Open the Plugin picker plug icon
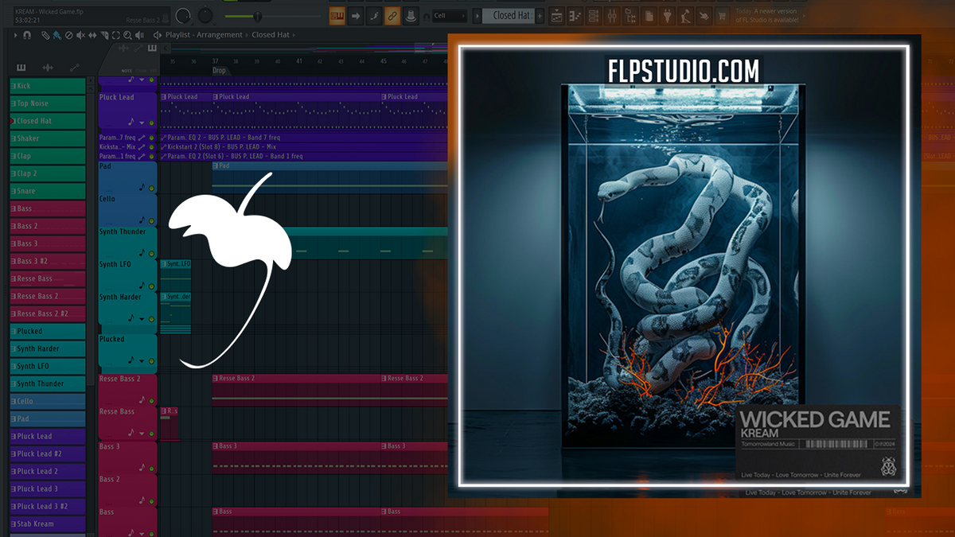Viewport: 955px width, 537px height. coord(668,15)
